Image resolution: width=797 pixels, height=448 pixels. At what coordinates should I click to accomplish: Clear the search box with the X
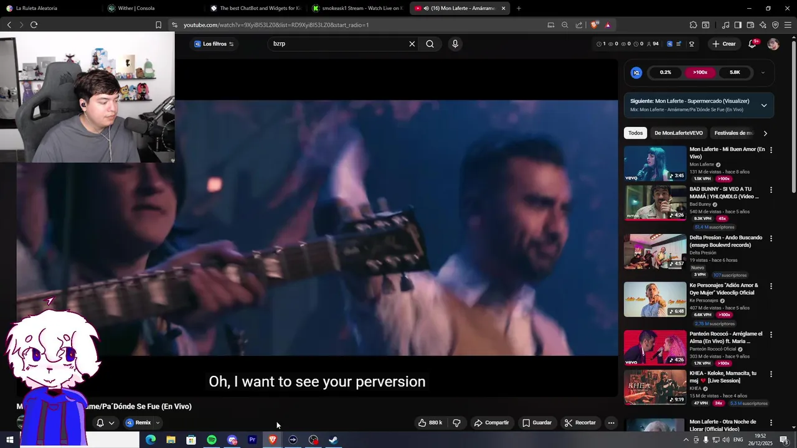(412, 44)
